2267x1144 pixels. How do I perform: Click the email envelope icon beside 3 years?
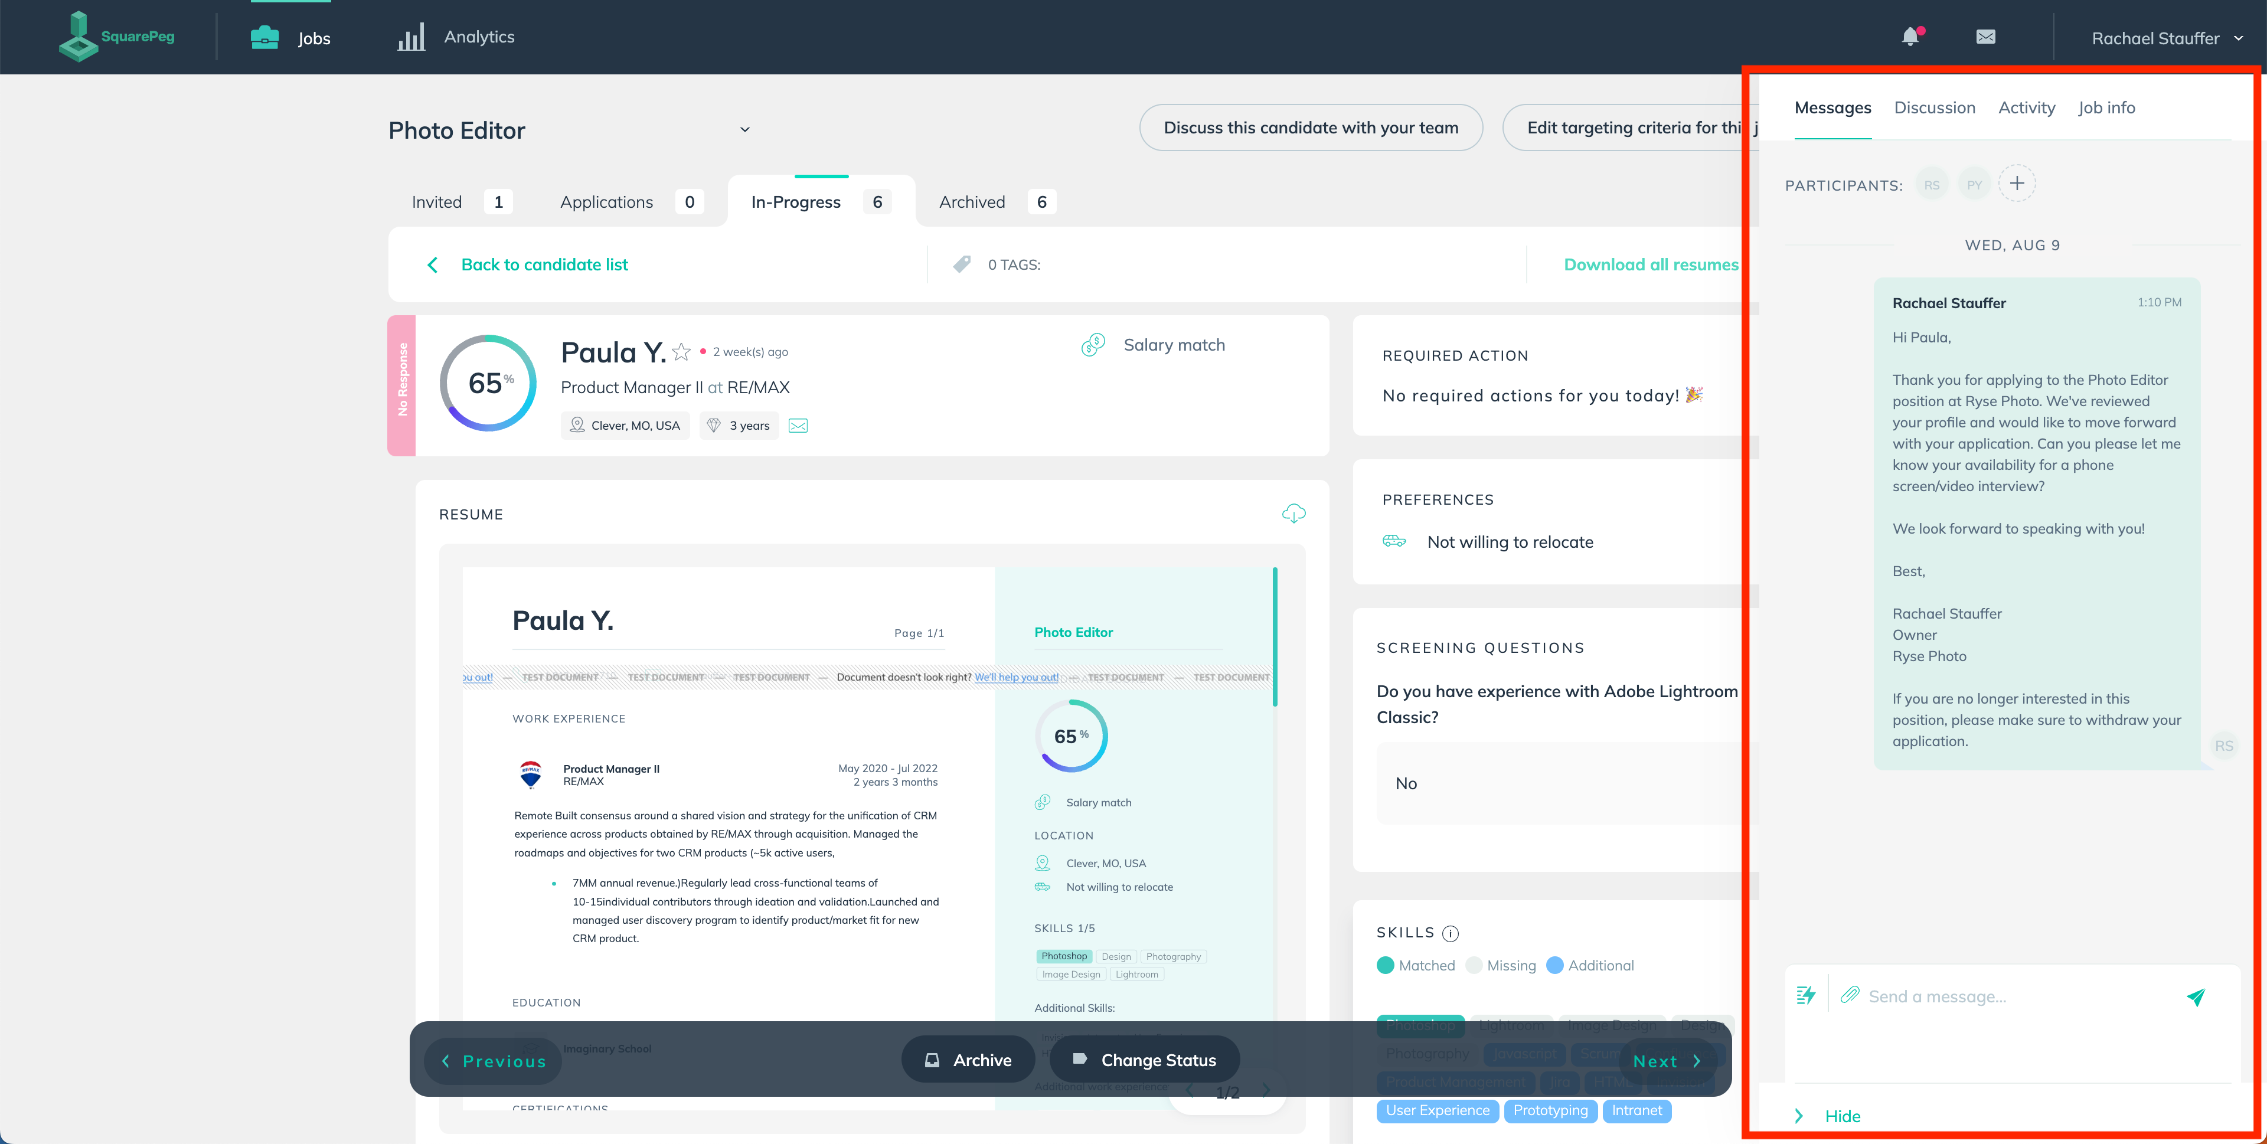pos(798,426)
